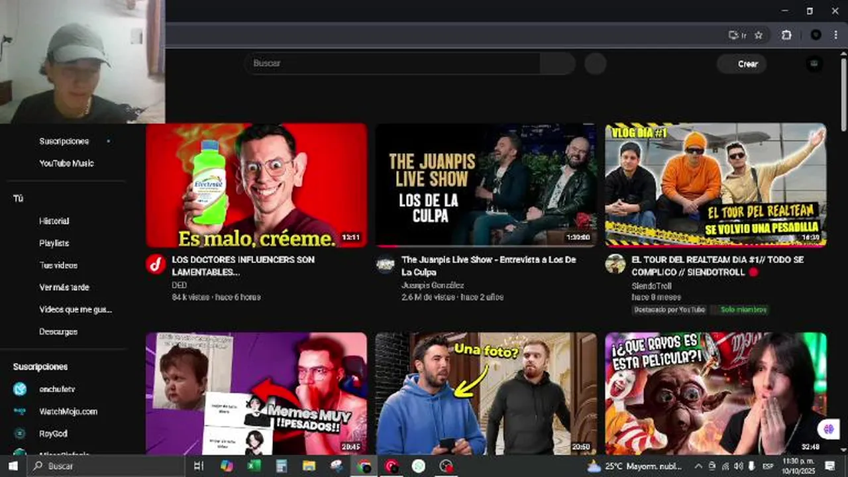848x477 pixels.
Task: Open DED channel avatar under first video
Action: tap(156, 264)
